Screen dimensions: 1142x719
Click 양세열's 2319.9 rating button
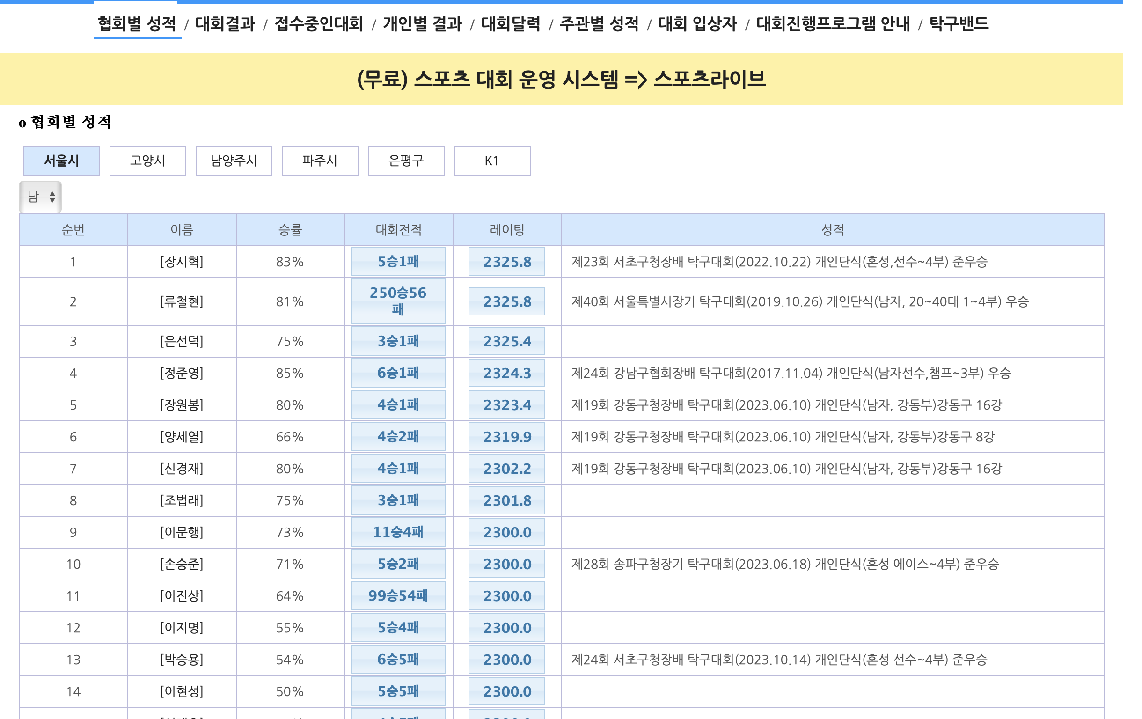click(x=506, y=437)
